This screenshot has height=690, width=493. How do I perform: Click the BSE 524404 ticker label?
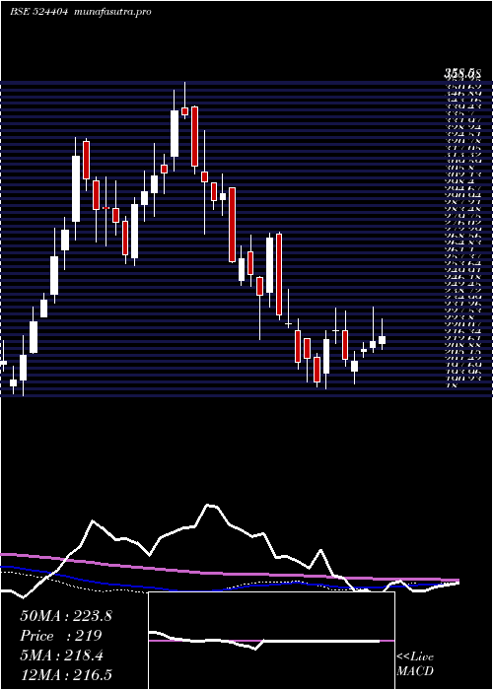tap(38, 12)
